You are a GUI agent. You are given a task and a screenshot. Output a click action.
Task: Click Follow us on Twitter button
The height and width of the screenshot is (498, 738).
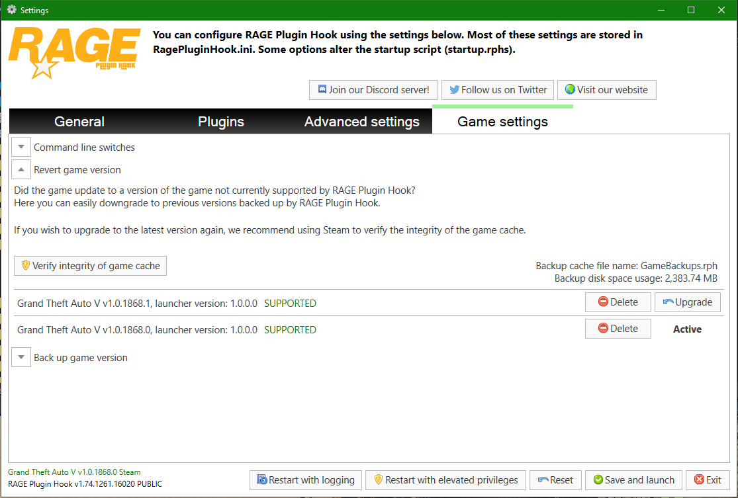pos(498,90)
